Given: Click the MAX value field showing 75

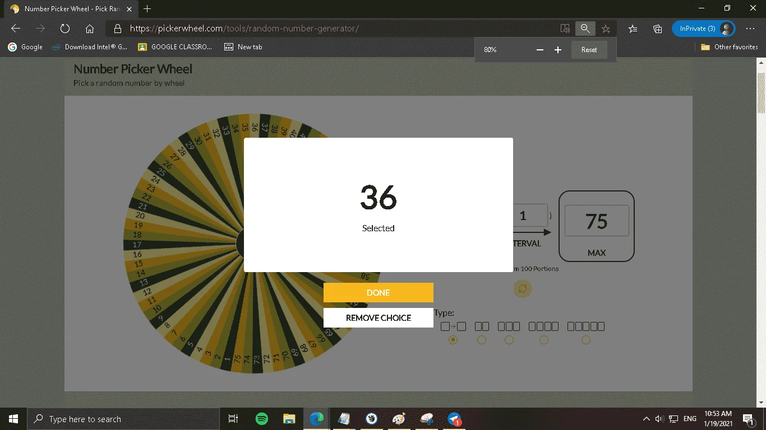Looking at the screenshot, I should 597,221.
